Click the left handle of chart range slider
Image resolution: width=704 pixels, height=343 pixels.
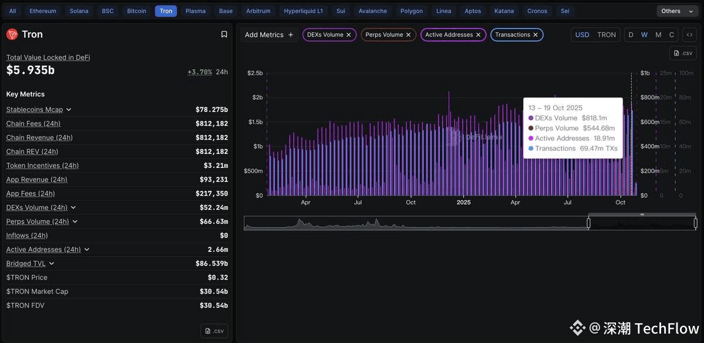pyautogui.click(x=588, y=223)
